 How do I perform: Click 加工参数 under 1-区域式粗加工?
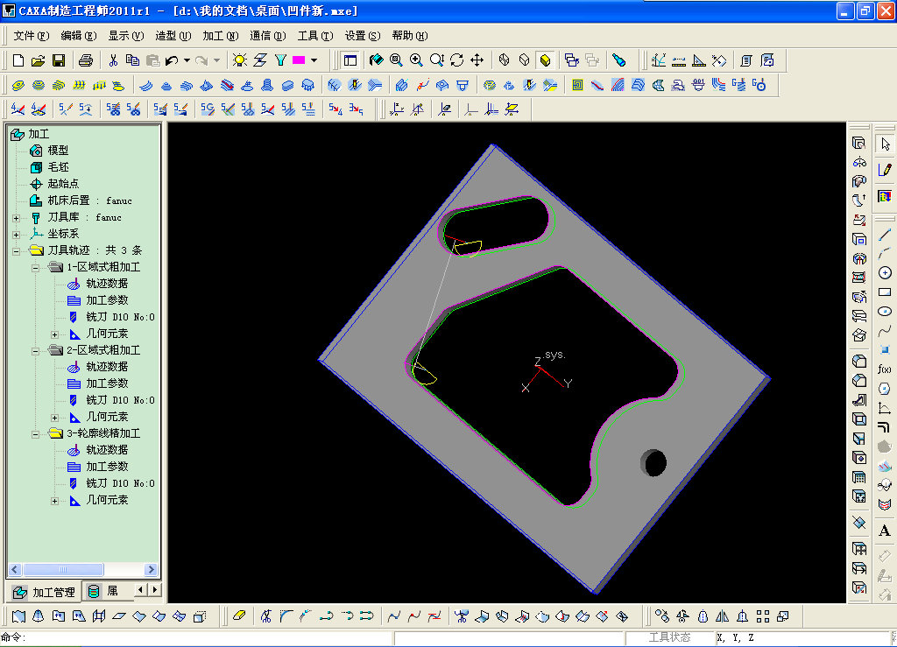[106, 300]
